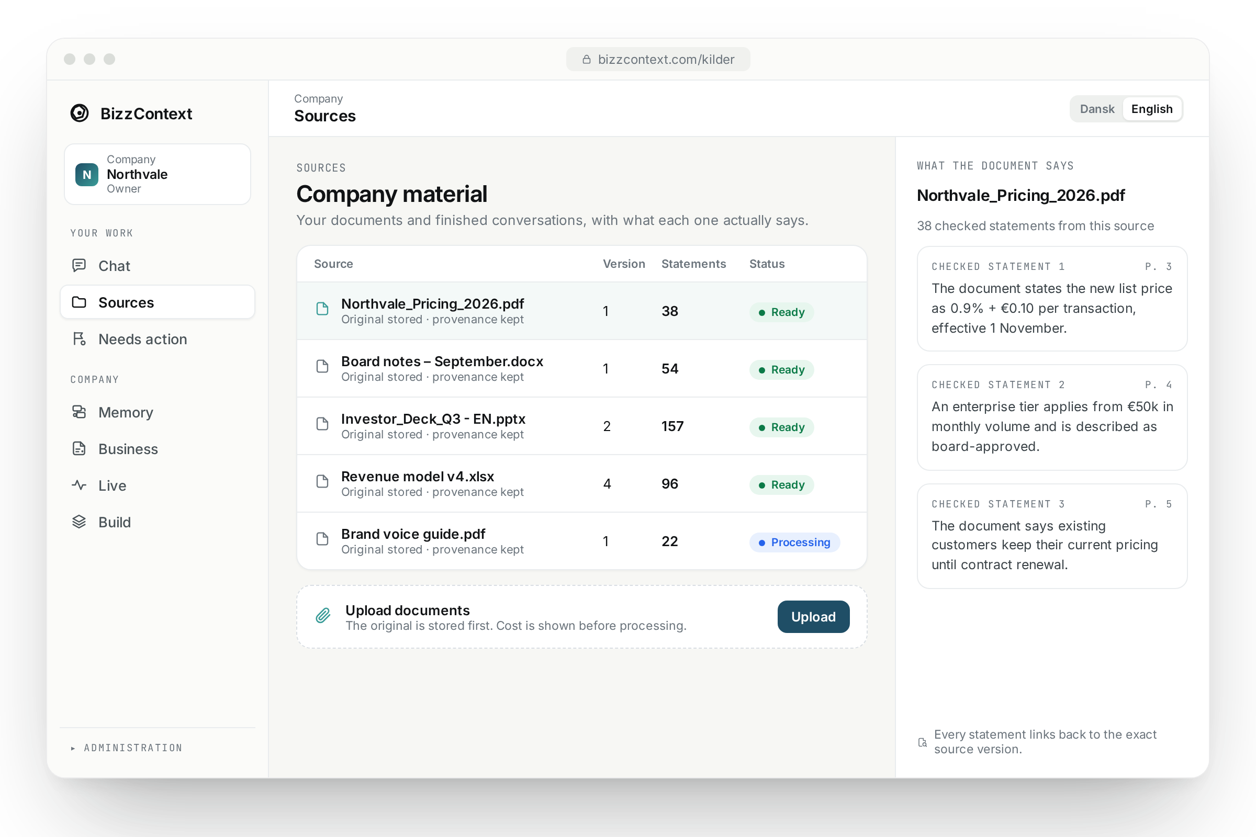This screenshot has width=1256, height=837.
Task: Click the lock icon in the address bar
Action: (586, 59)
